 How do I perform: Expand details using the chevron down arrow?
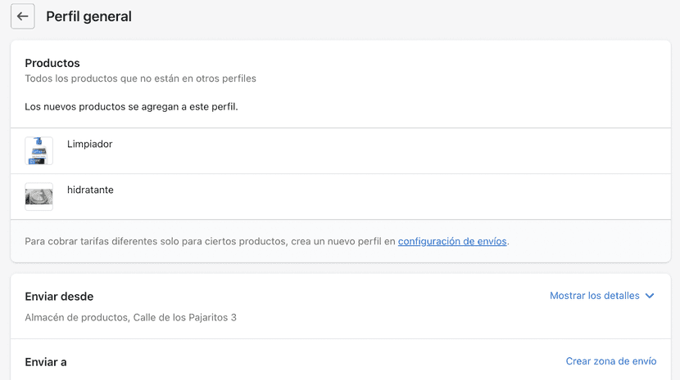click(x=650, y=296)
